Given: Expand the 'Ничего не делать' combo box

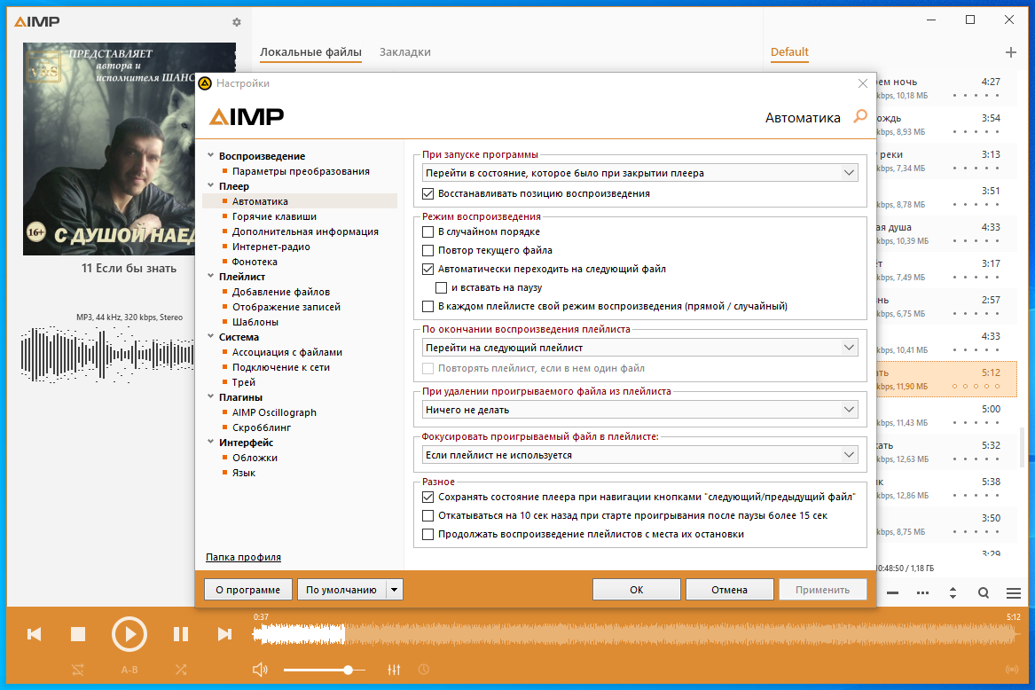Looking at the screenshot, I should (639, 410).
